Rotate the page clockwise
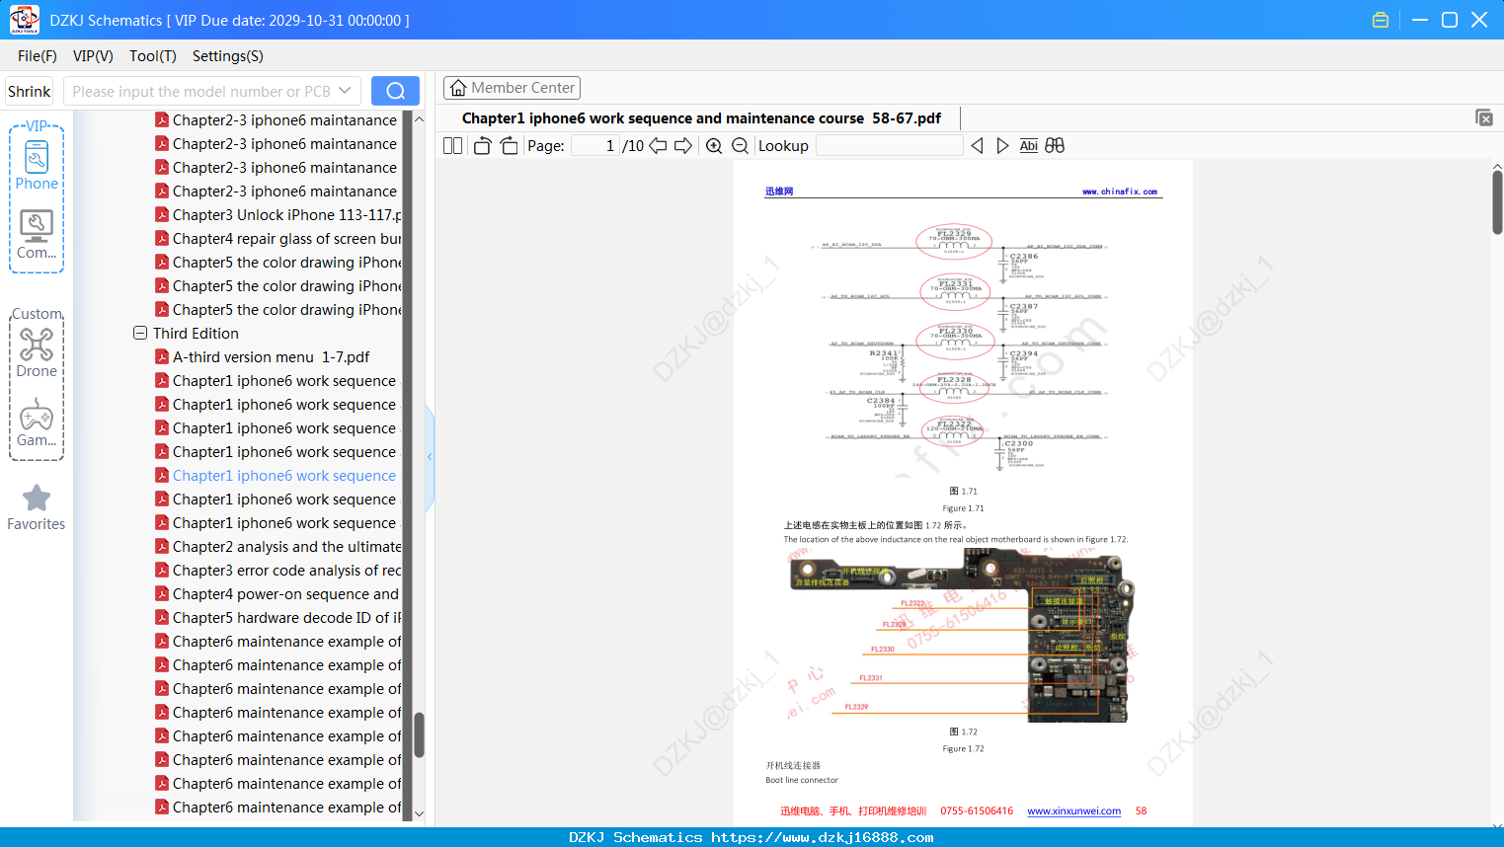The image size is (1504, 847). pyautogui.click(x=510, y=146)
